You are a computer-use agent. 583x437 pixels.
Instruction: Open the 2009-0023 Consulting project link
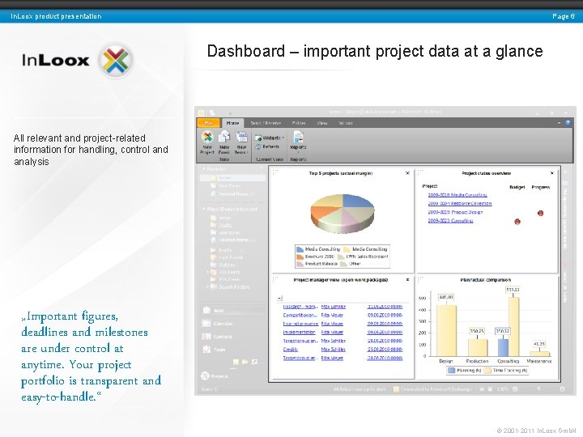(x=450, y=220)
